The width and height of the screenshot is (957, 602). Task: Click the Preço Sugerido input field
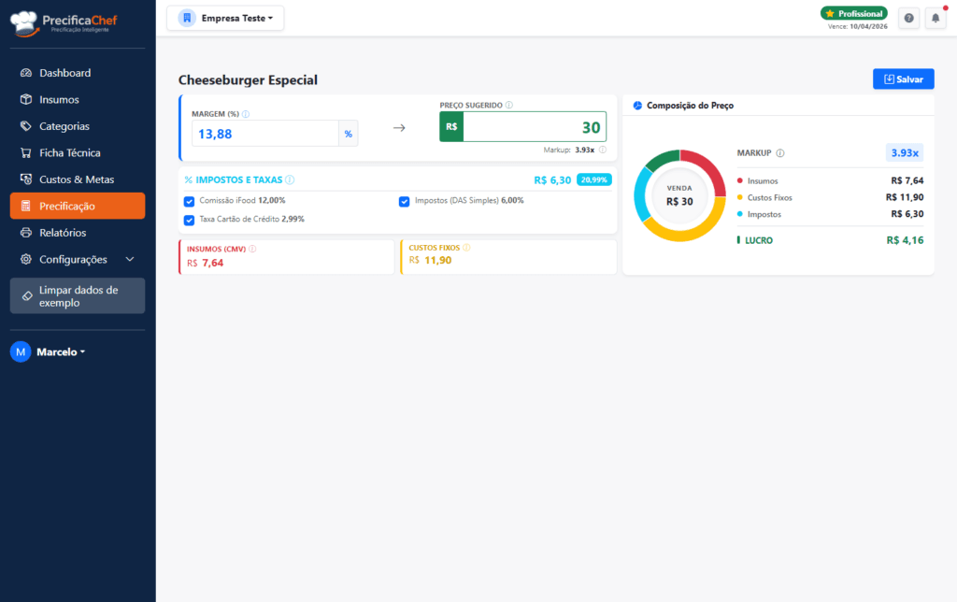pos(535,127)
